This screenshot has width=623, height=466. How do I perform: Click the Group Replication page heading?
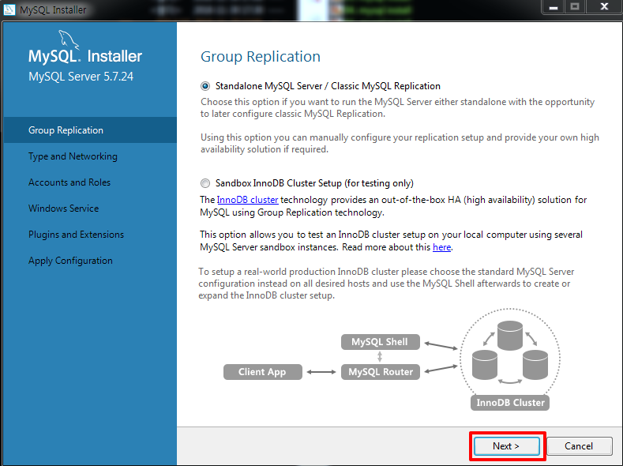pos(261,56)
